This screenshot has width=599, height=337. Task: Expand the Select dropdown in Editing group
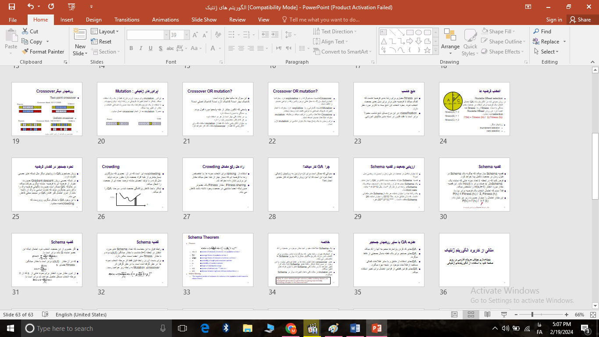(x=548, y=52)
